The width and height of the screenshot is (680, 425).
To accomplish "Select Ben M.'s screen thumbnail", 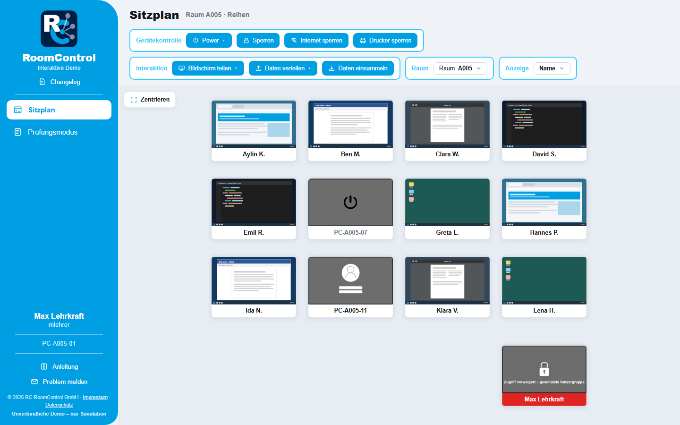I will click(x=350, y=124).
